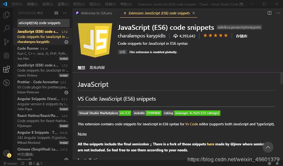Click the Vs Code link in description
The height and width of the screenshot is (166, 283).
pos(192,124)
